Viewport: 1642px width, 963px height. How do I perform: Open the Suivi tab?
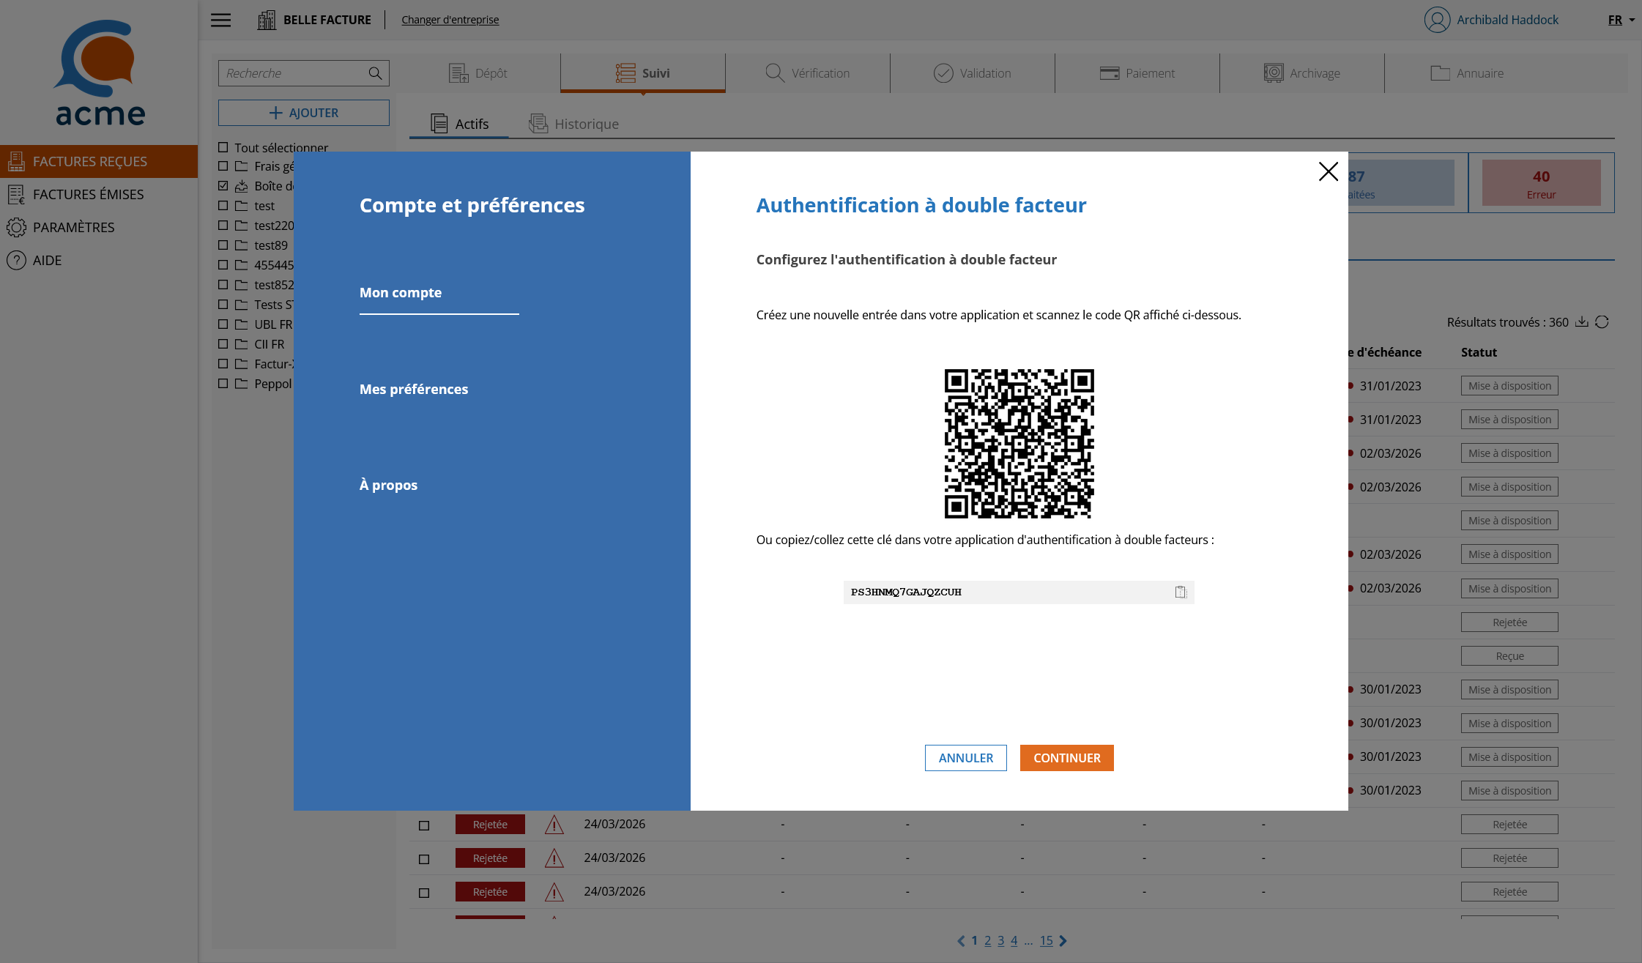pos(643,73)
